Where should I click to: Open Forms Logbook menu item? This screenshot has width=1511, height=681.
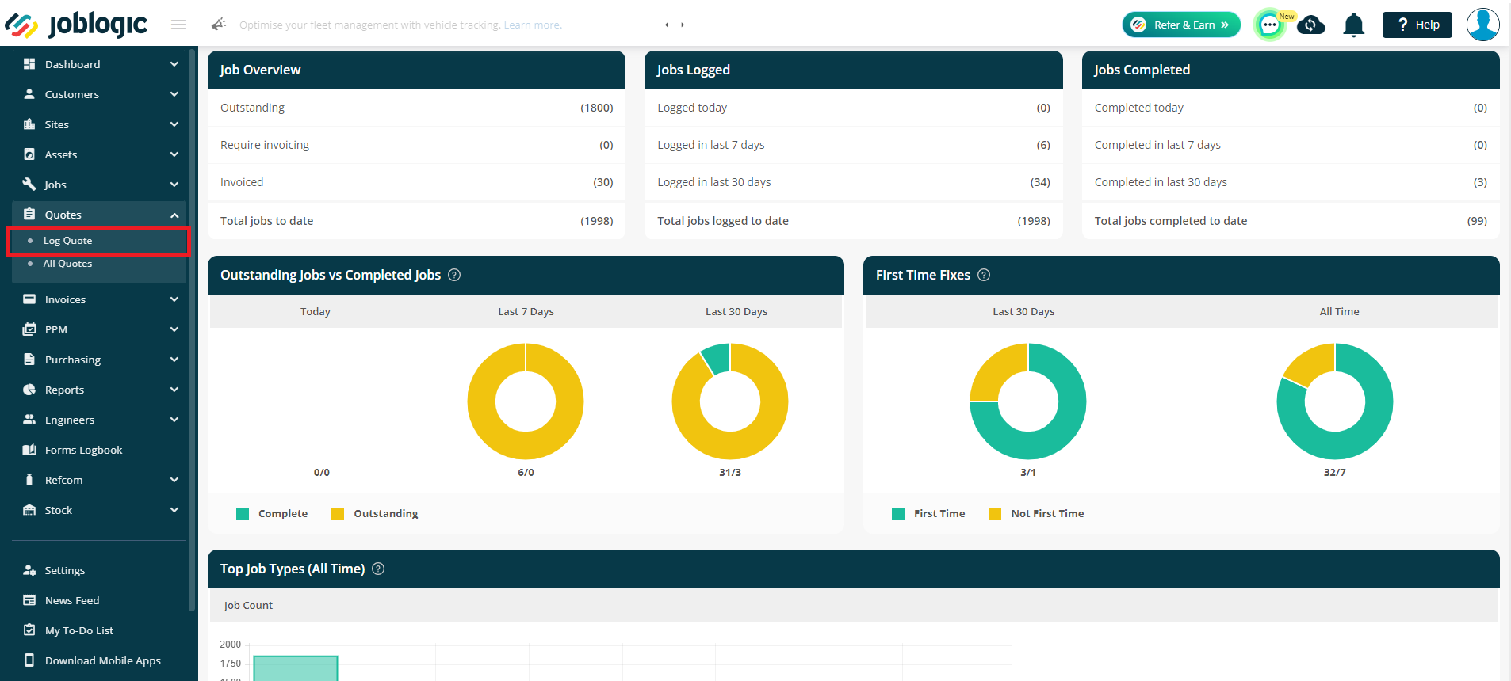tap(99, 450)
